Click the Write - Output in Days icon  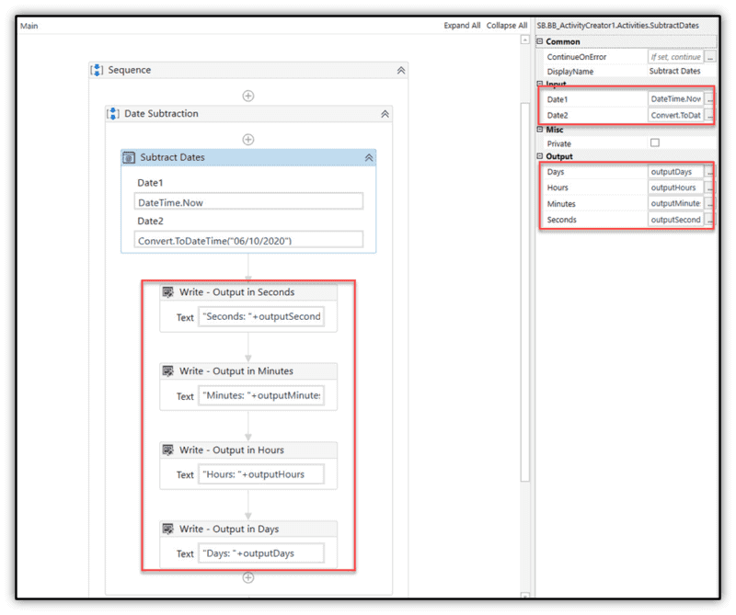168,529
